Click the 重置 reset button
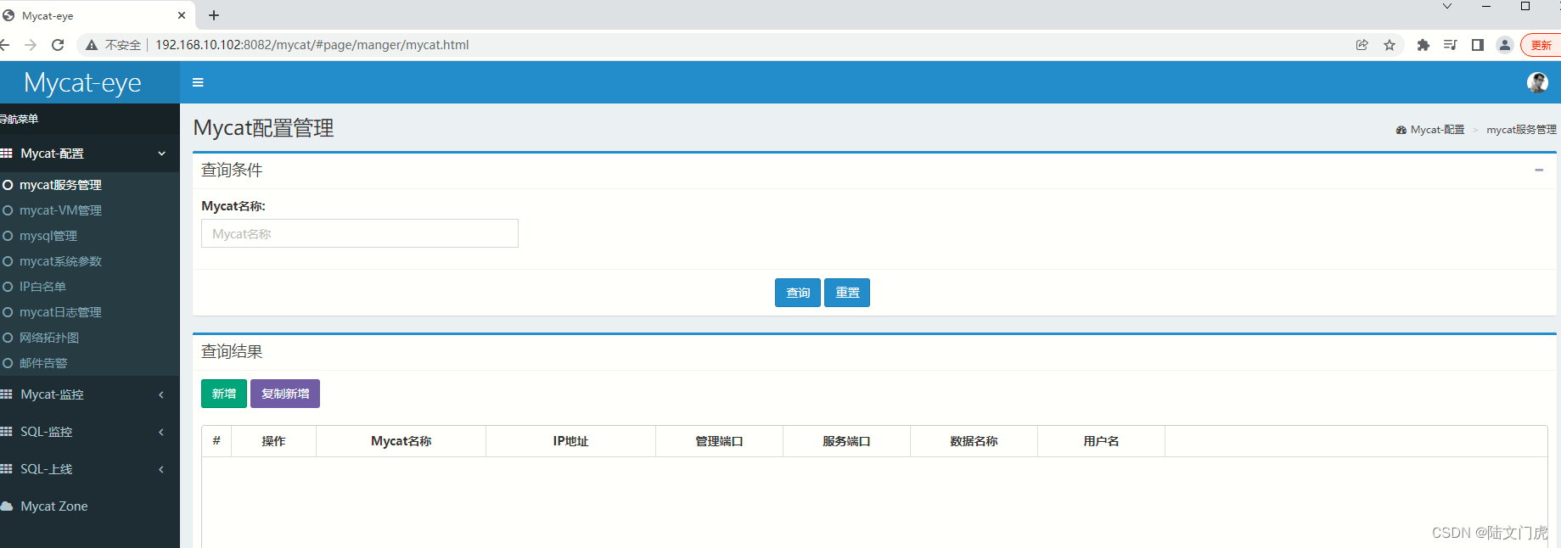Image resolution: width=1561 pixels, height=548 pixels. [x=847, y=293]
